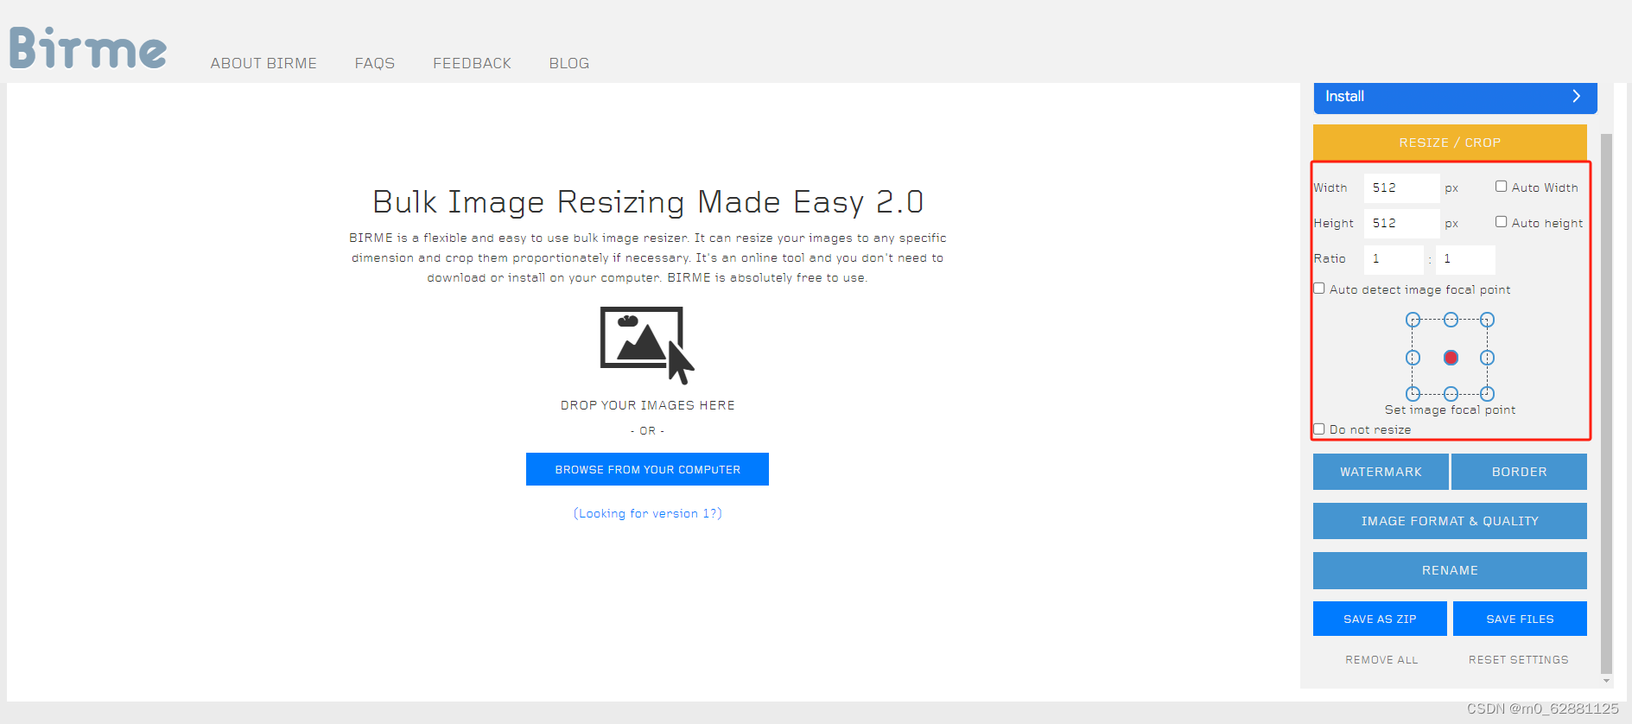The height and width of the screenshot is (724, 1632).
Task: Select the red center focal point
Action: [x=1451, y=358]
